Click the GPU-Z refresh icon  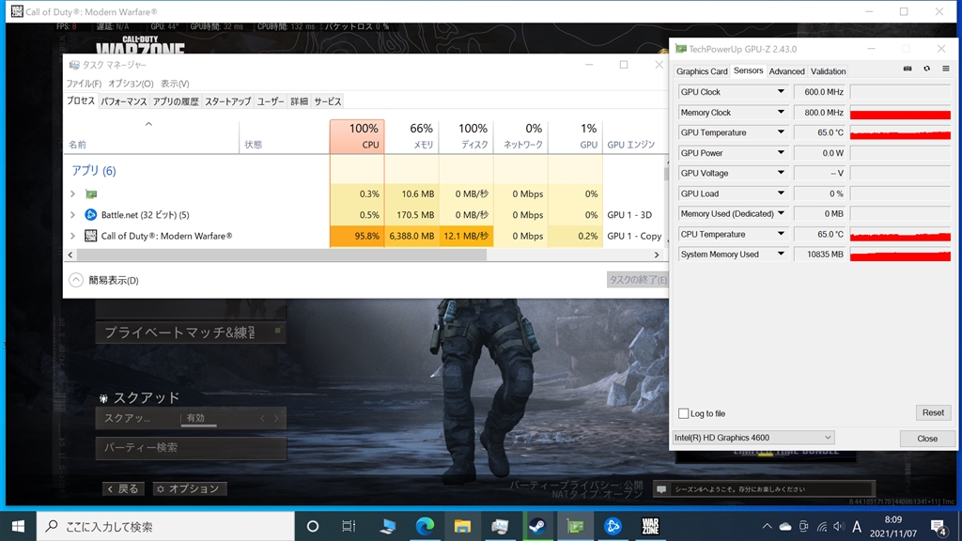pyautogui.click(x=926, y=69)
